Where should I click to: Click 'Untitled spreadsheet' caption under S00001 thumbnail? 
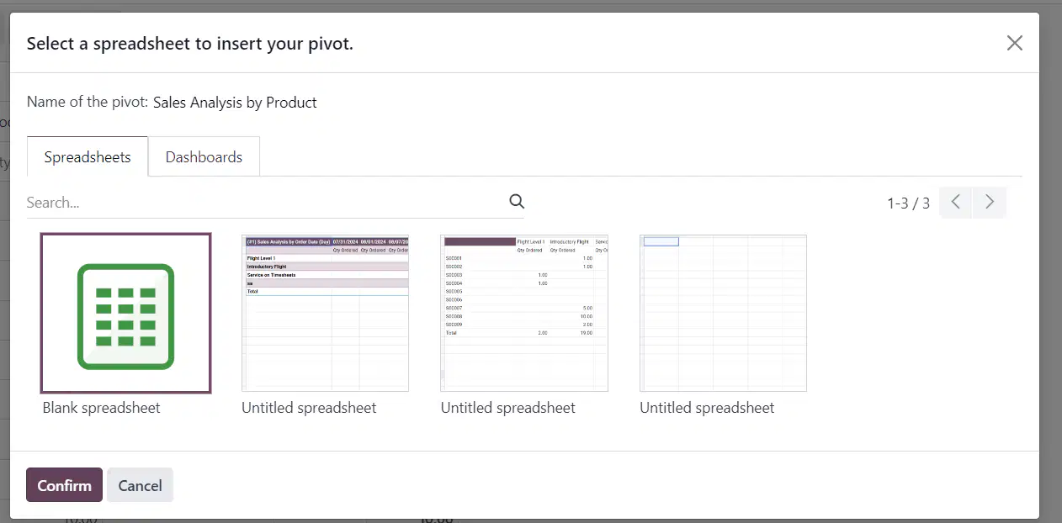pos(508,408)
